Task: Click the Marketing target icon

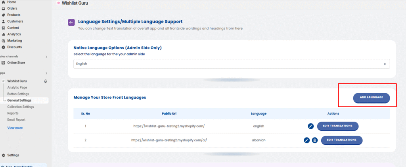Action: point(3,41)
